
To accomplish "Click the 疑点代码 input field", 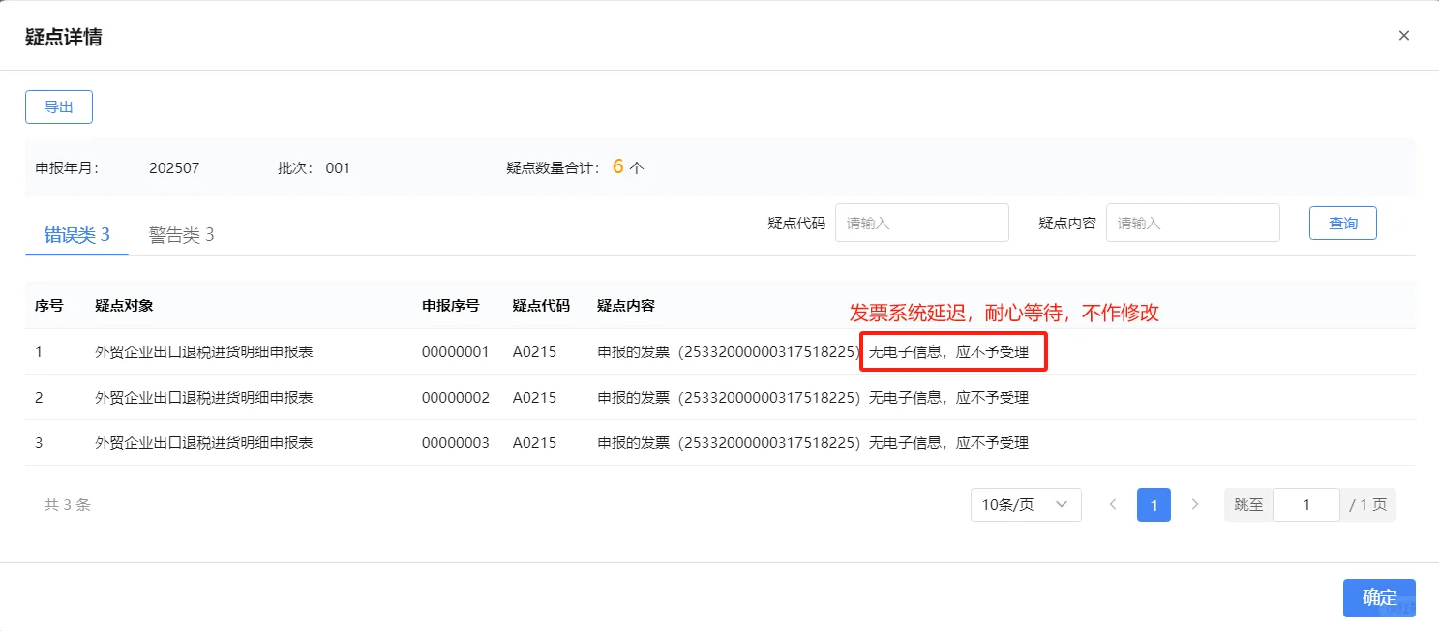I will click(921, 223).
